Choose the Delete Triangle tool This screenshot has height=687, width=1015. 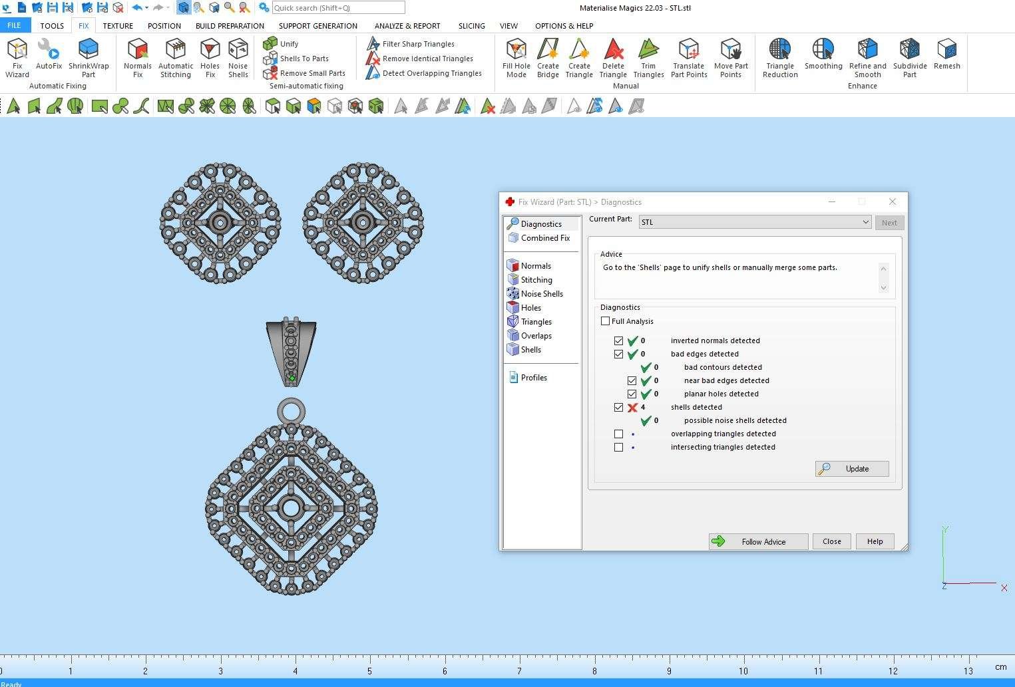click(x=613, y=57)
